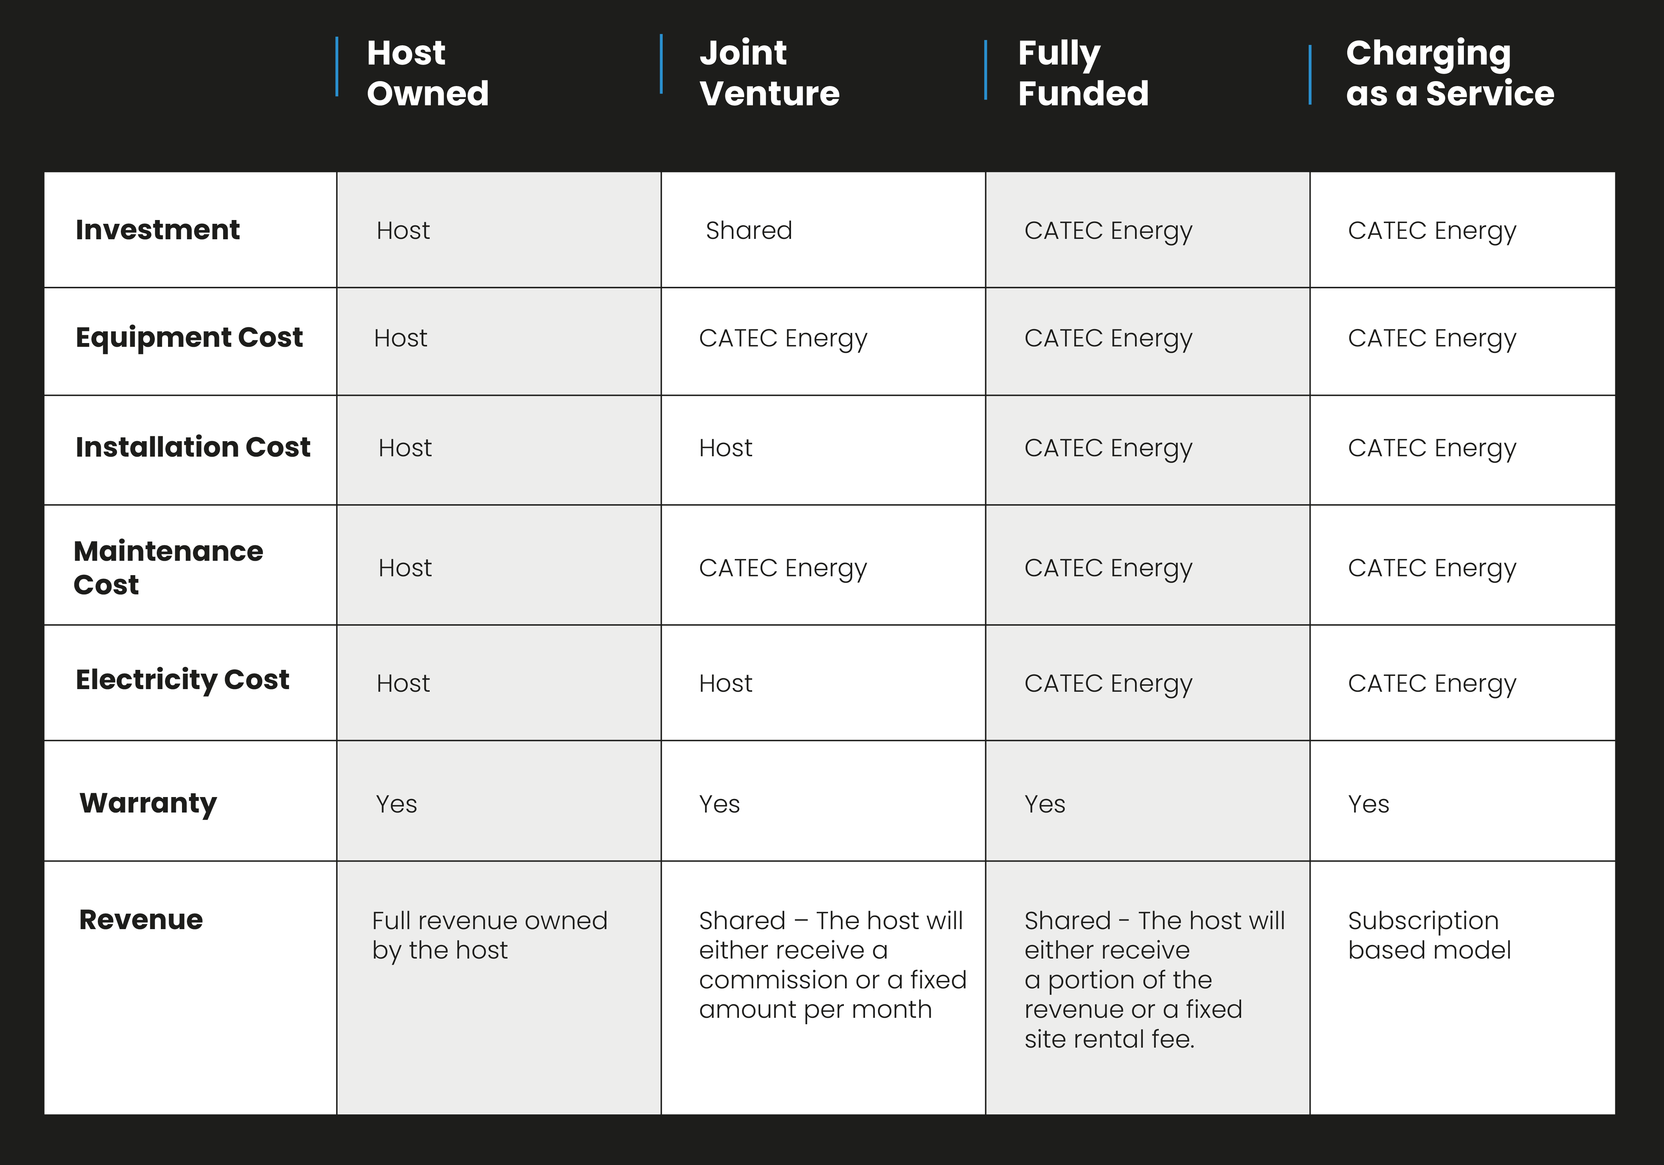Screen dimensions: 1664x1165
Task: Select the Equipment Cost row label
Action: (x=189, y=338)
